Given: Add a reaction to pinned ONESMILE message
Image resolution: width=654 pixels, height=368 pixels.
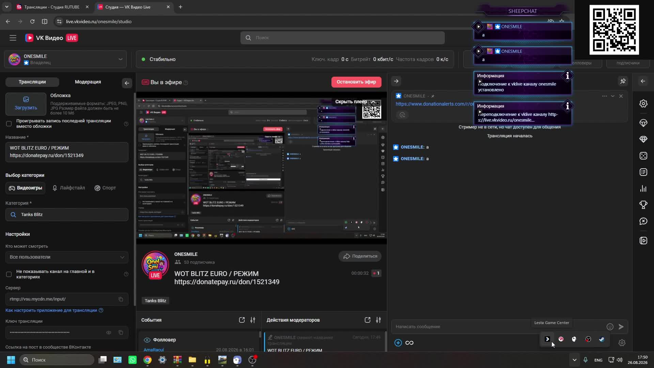Looking at the screenshot, I should pos(402,115).
